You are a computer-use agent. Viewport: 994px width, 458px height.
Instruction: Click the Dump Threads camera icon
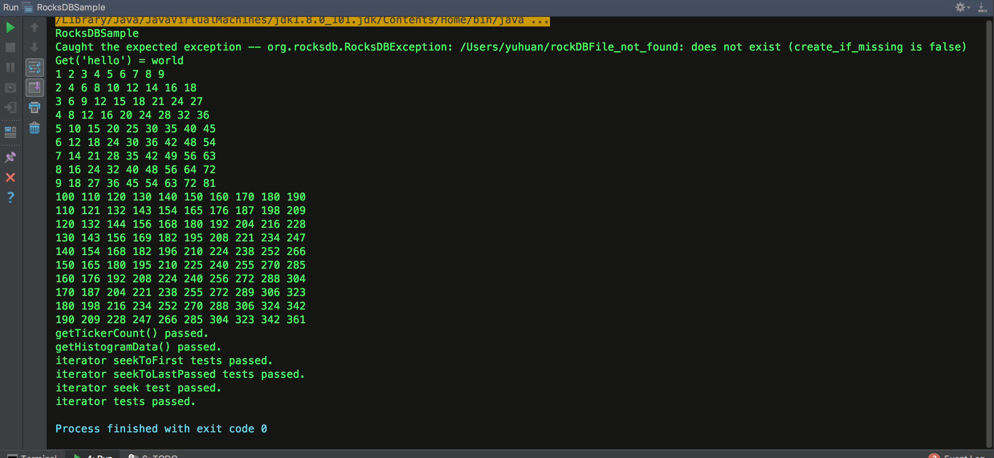[x=10, y=88]
